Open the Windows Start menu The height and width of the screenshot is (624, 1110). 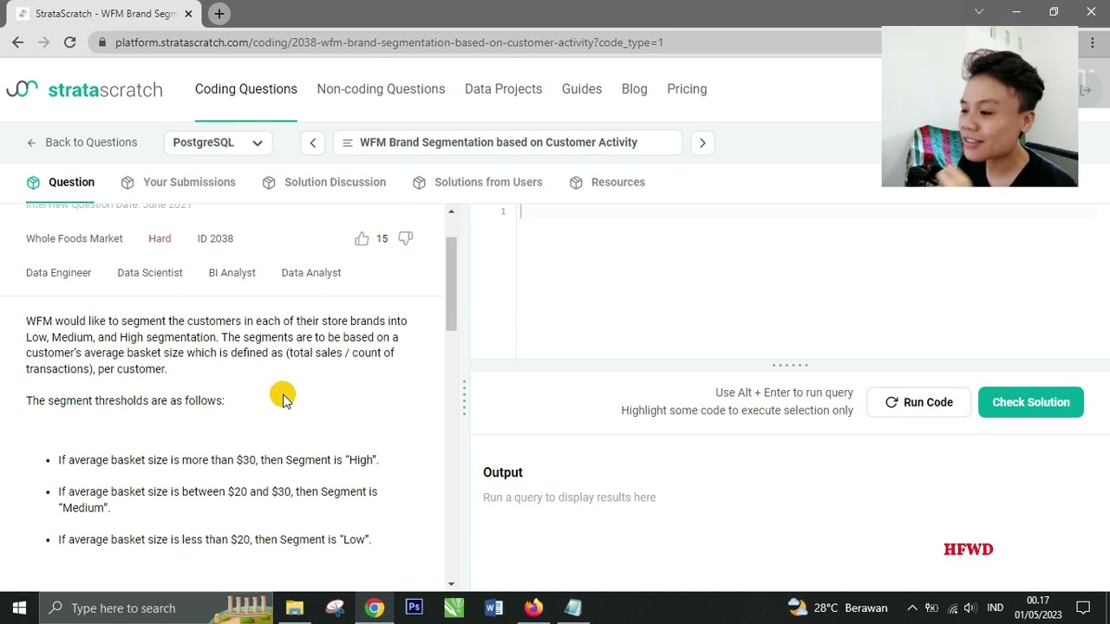(x=19, y=608)
